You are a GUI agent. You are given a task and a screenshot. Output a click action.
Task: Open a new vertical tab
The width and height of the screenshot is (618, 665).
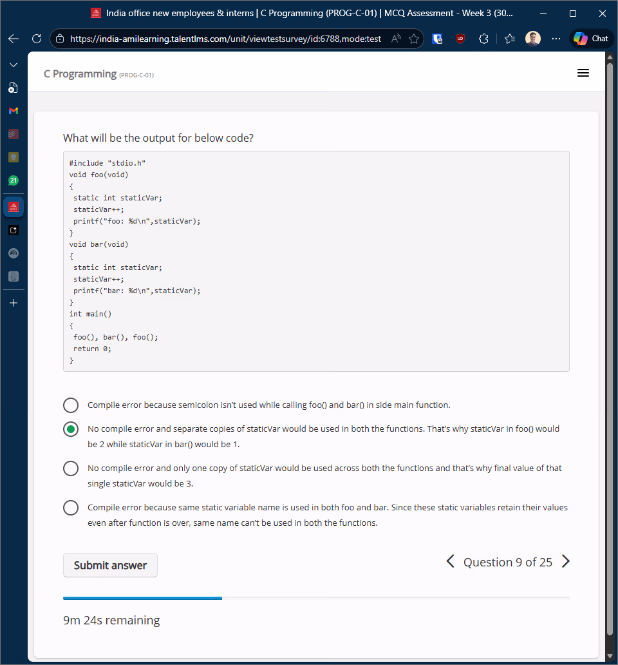(x=14, y=302)
